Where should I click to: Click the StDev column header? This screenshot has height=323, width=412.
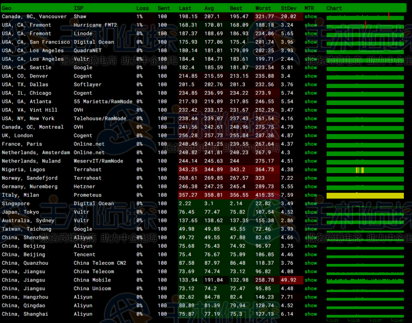288,8
